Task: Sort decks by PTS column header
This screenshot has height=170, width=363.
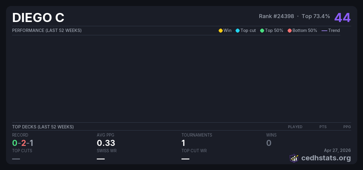Action: [x=323, y=127]
